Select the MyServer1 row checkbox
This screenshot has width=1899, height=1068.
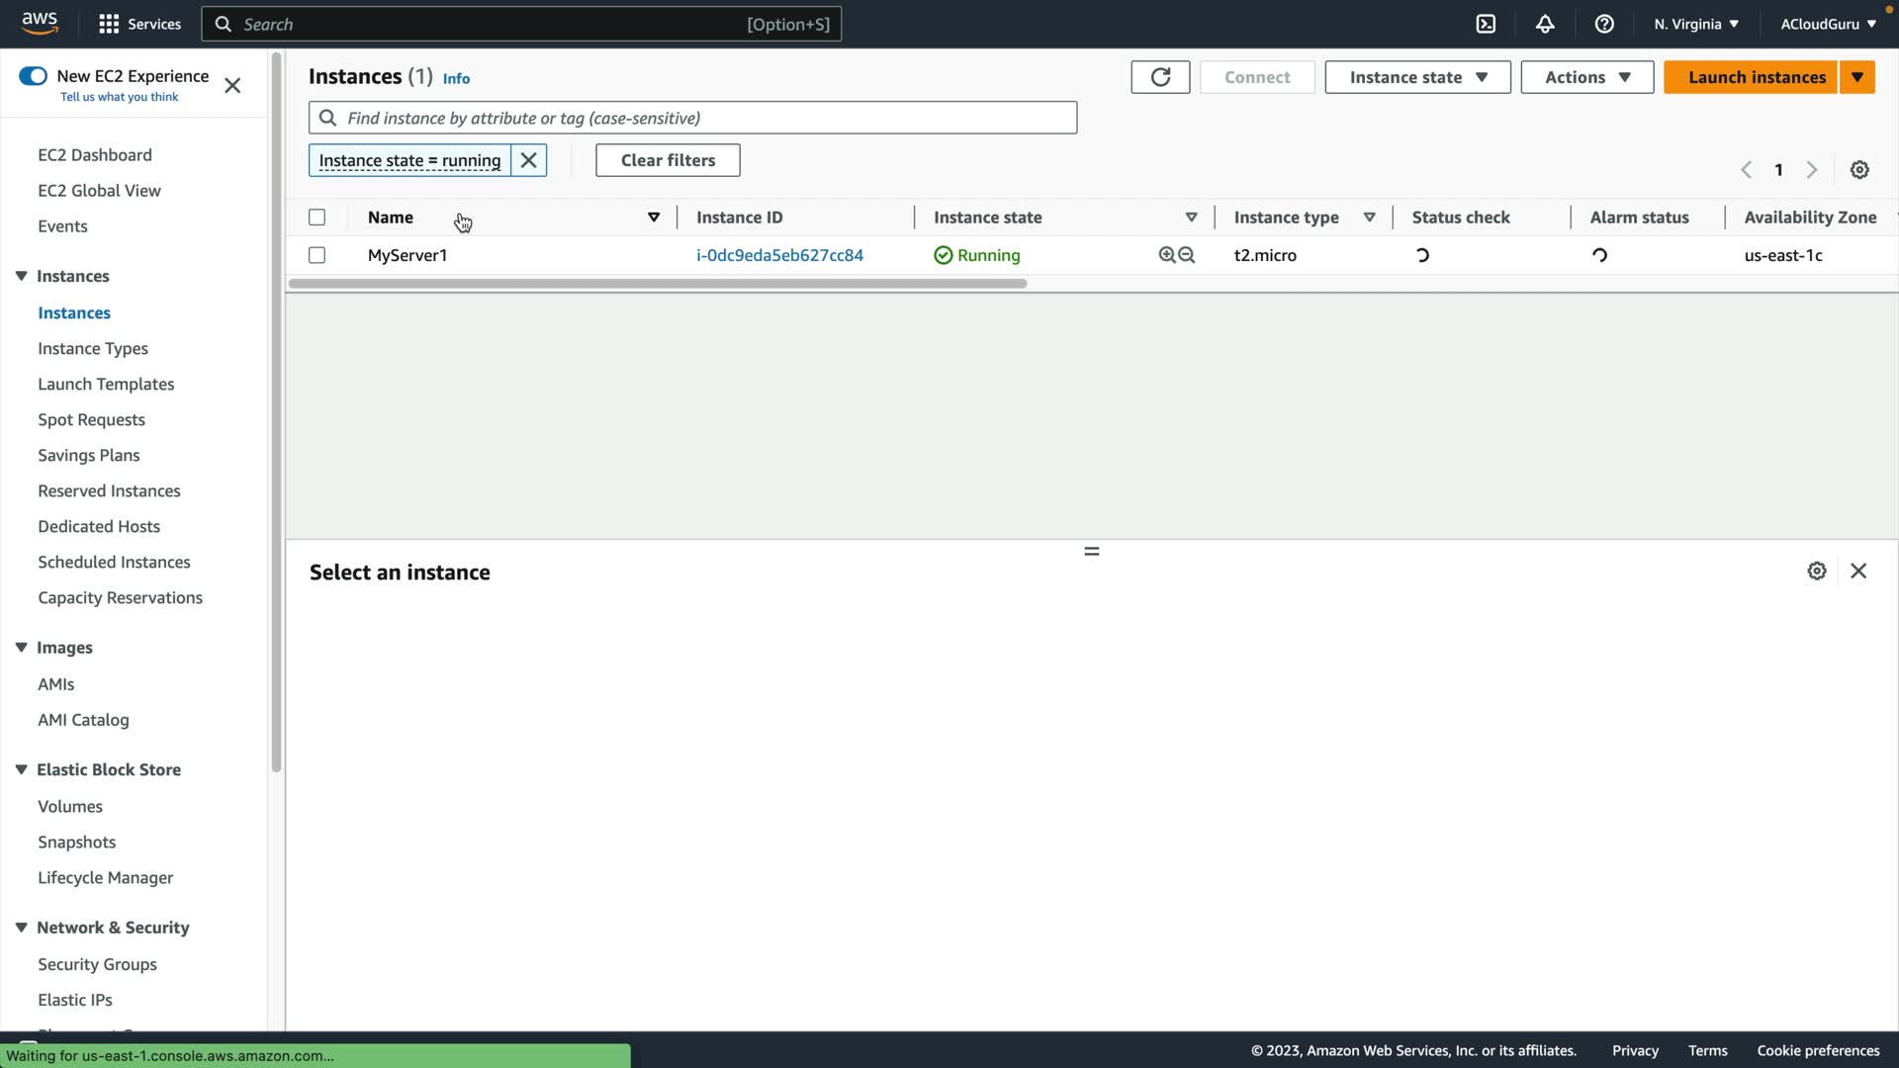pos(316,255)
